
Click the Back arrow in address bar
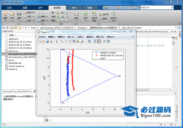click(4, 28)
